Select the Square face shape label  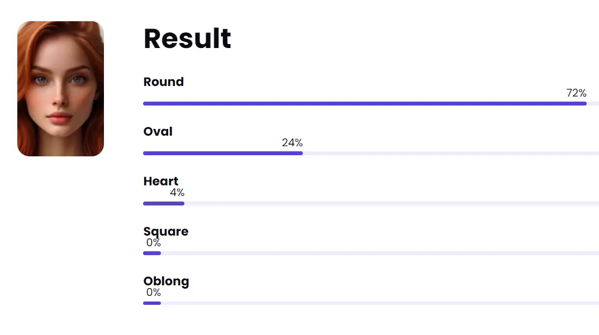(166, 231)
